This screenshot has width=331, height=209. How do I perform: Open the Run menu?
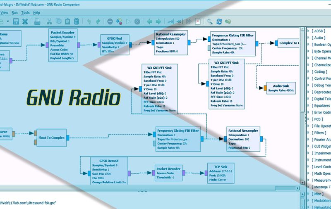click(x=14, y=13)
